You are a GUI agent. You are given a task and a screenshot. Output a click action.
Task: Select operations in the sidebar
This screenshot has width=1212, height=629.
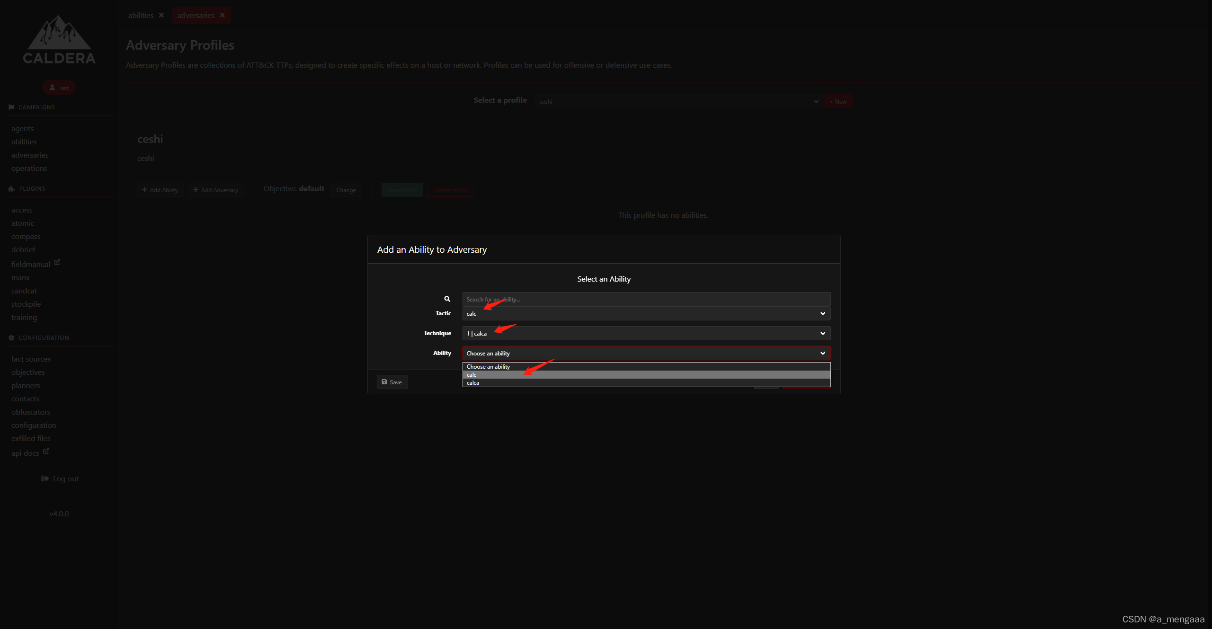(29, 168)
